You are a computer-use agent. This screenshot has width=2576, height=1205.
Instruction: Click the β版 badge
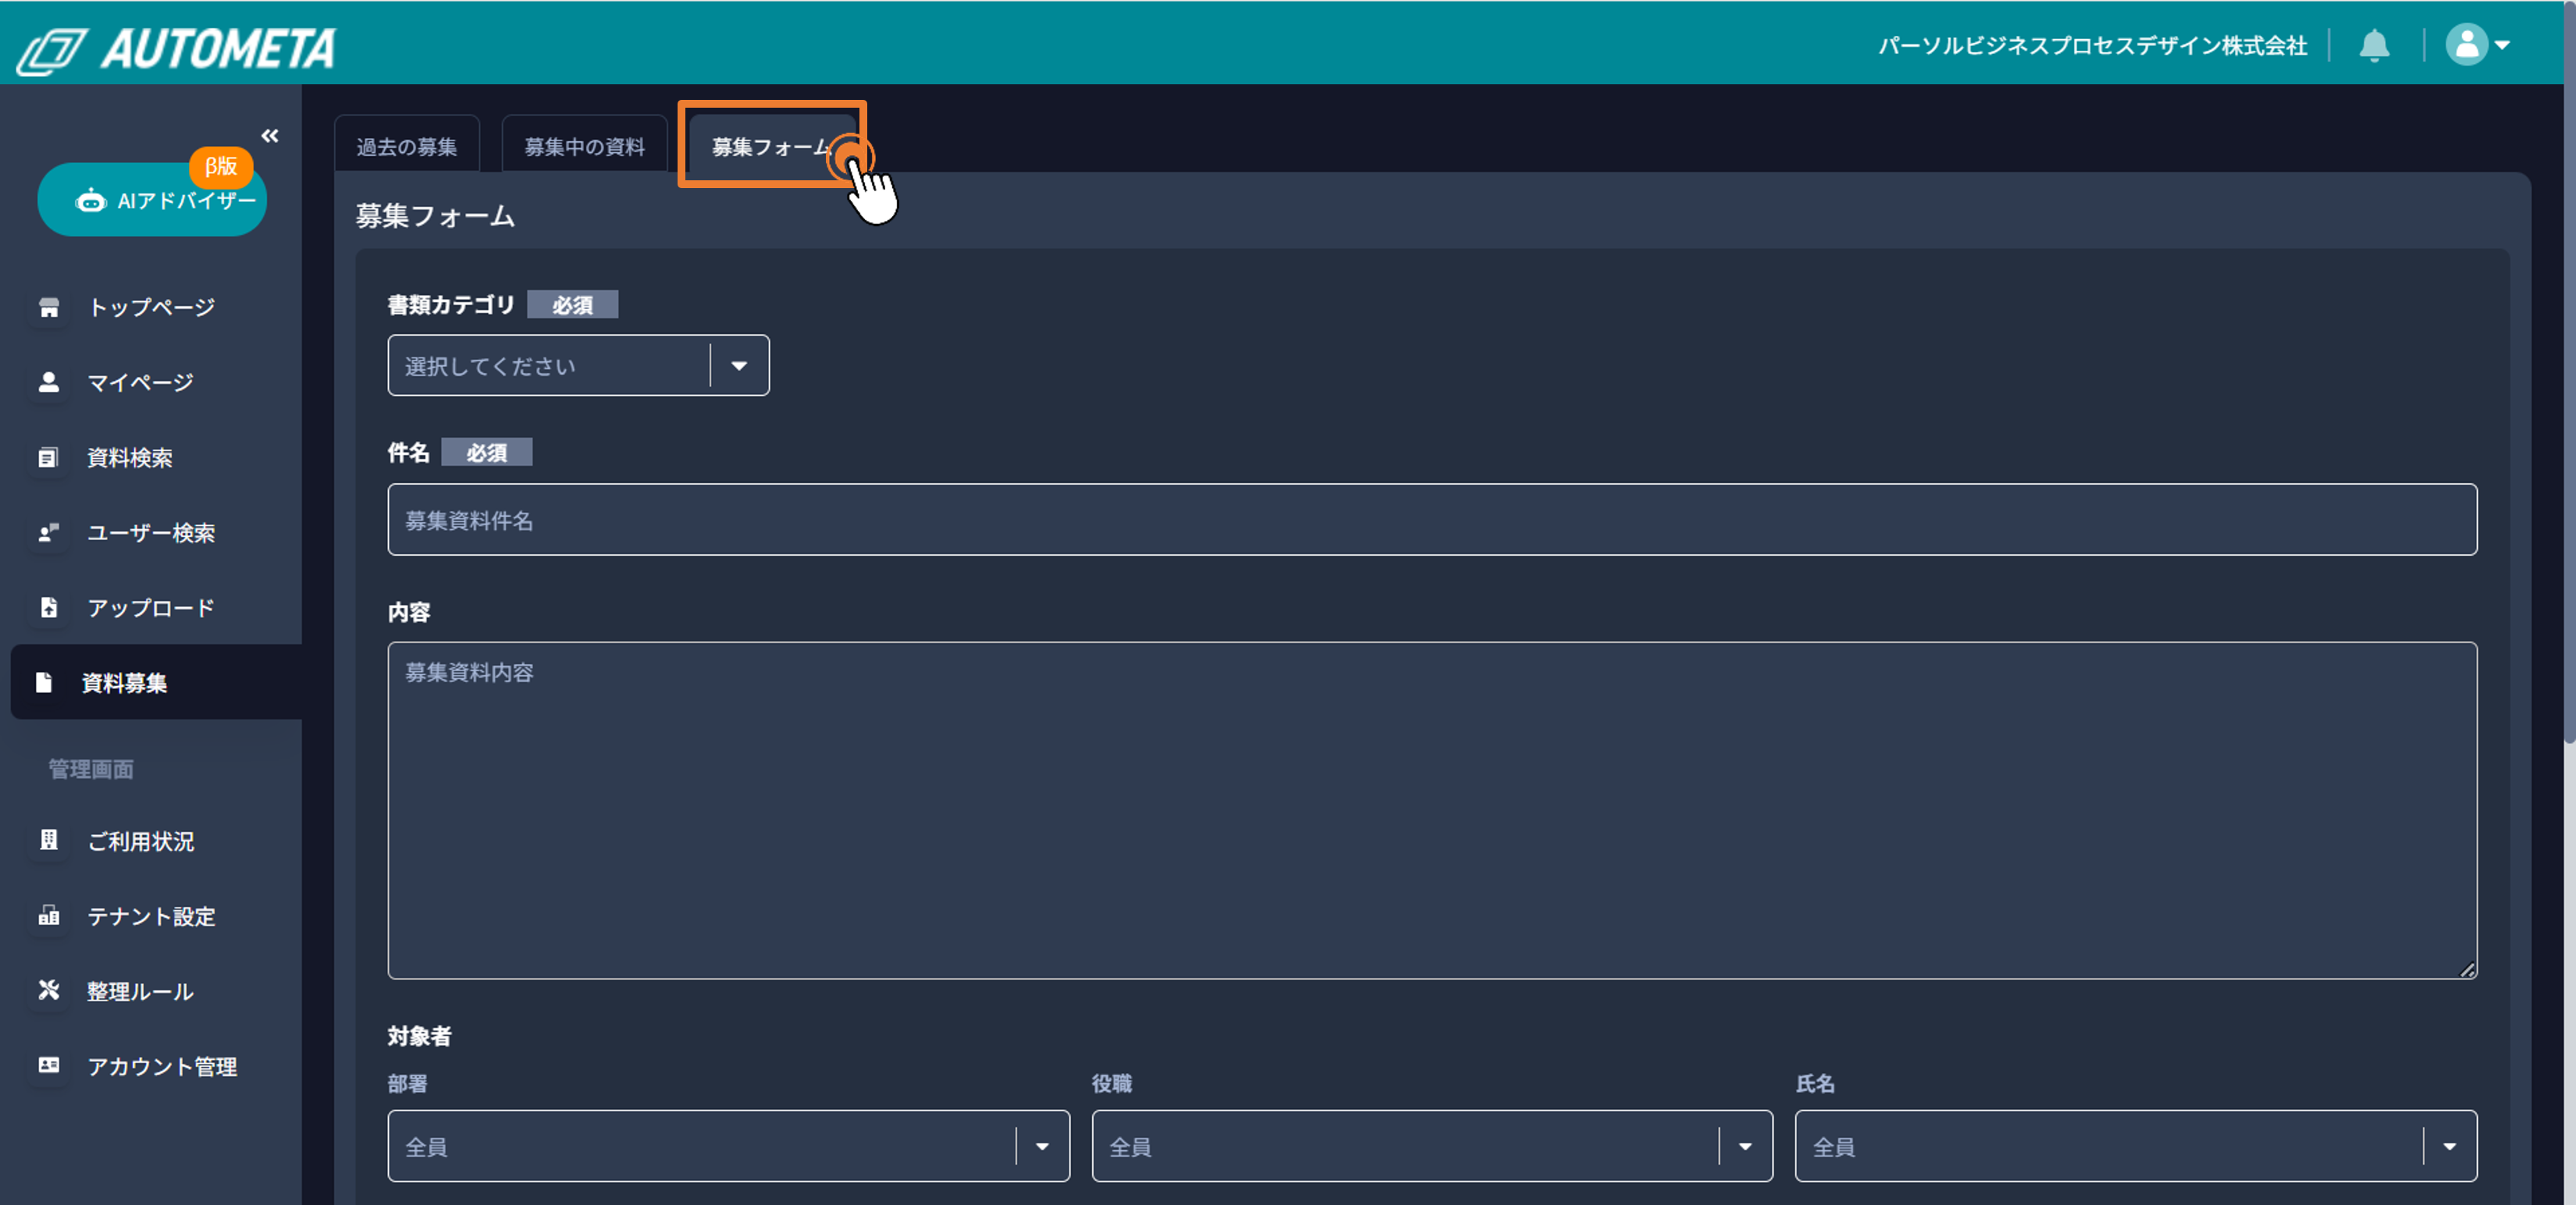pos(221,166)
